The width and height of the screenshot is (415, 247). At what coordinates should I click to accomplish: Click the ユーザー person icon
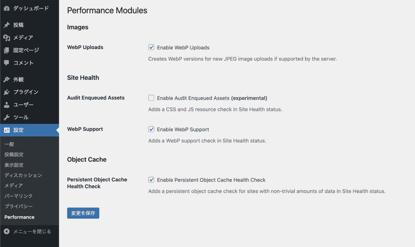[6, 105]
